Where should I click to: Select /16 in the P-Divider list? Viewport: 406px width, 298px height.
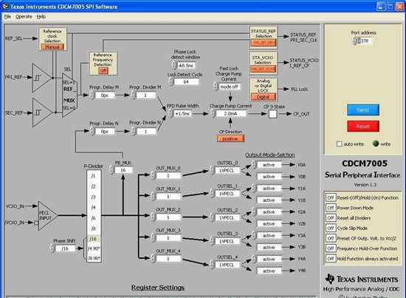coord(94,239)
